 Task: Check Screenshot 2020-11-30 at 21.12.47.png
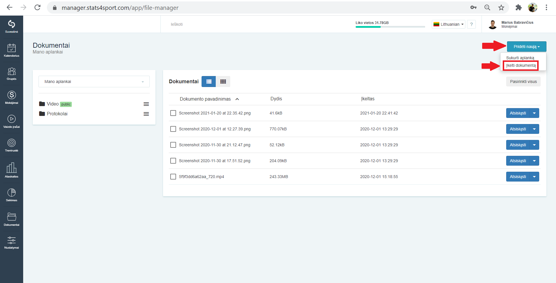pyautogui.click(x=173, y=145)
